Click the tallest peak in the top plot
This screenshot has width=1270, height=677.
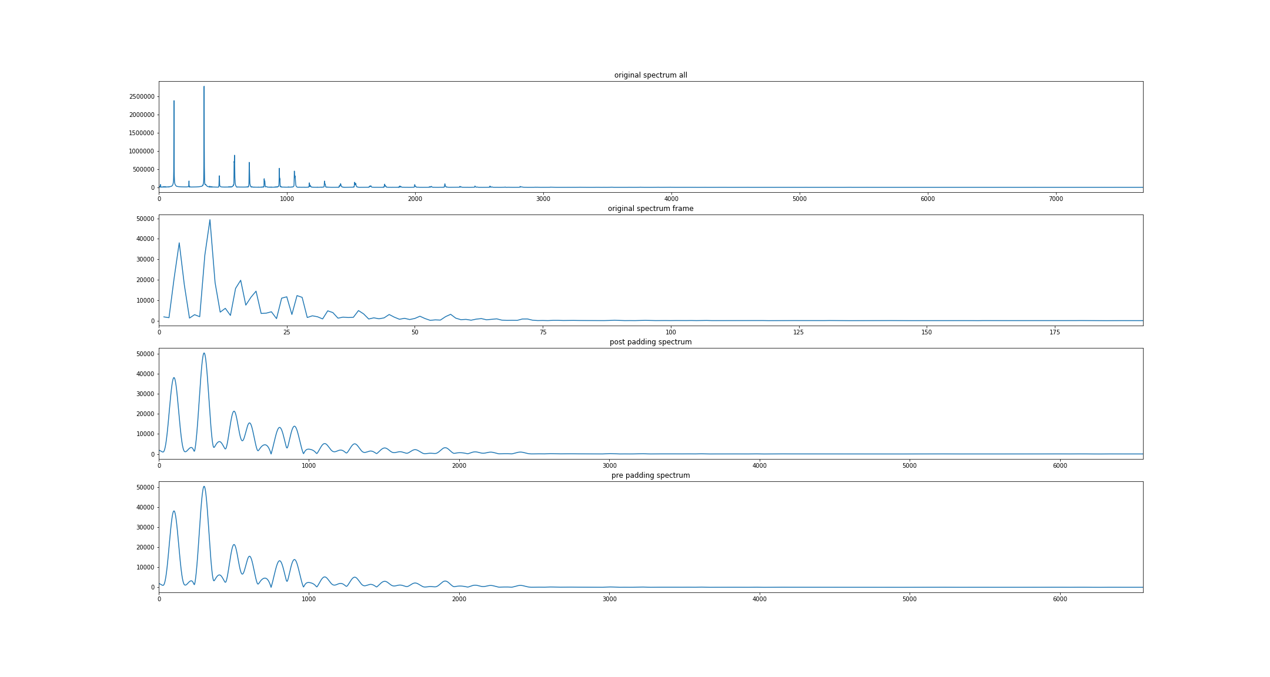204,88
